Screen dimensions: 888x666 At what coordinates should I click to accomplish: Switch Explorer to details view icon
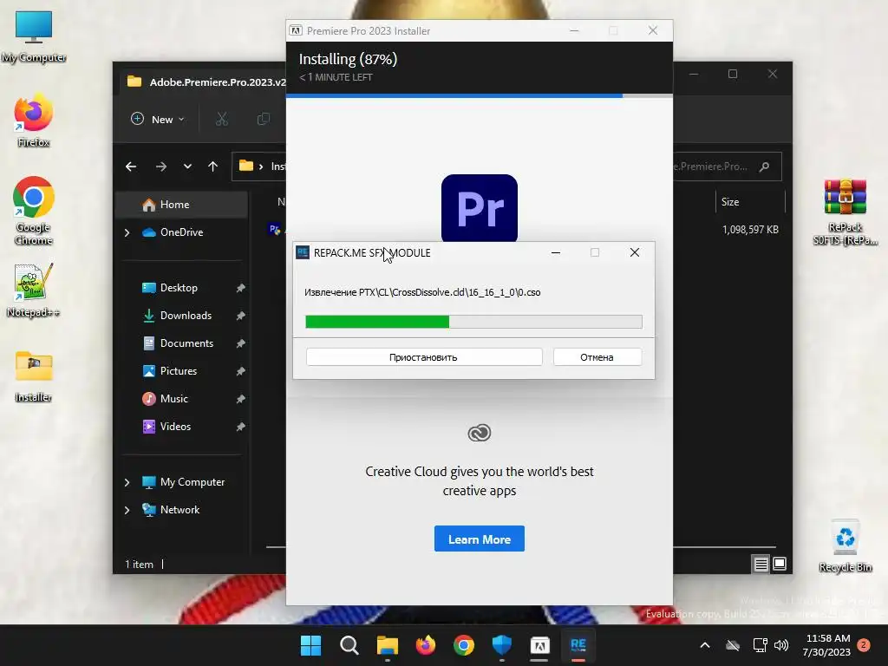pos(761,564)
